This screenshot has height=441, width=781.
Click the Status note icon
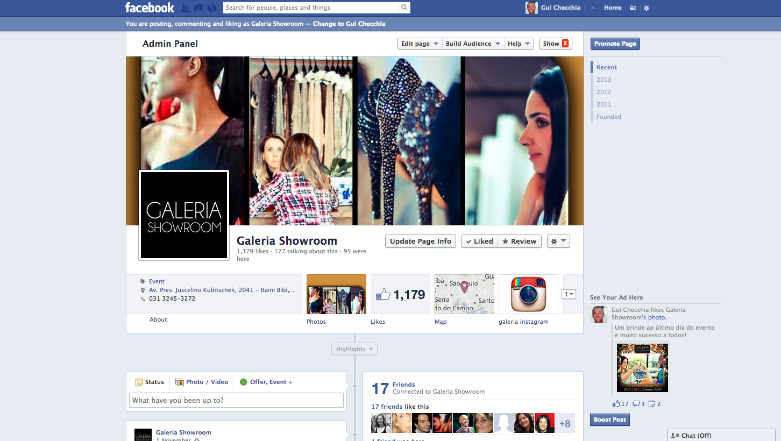point(139,382)
